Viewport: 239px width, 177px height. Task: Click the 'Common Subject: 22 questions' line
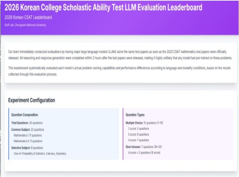[28, 129]
